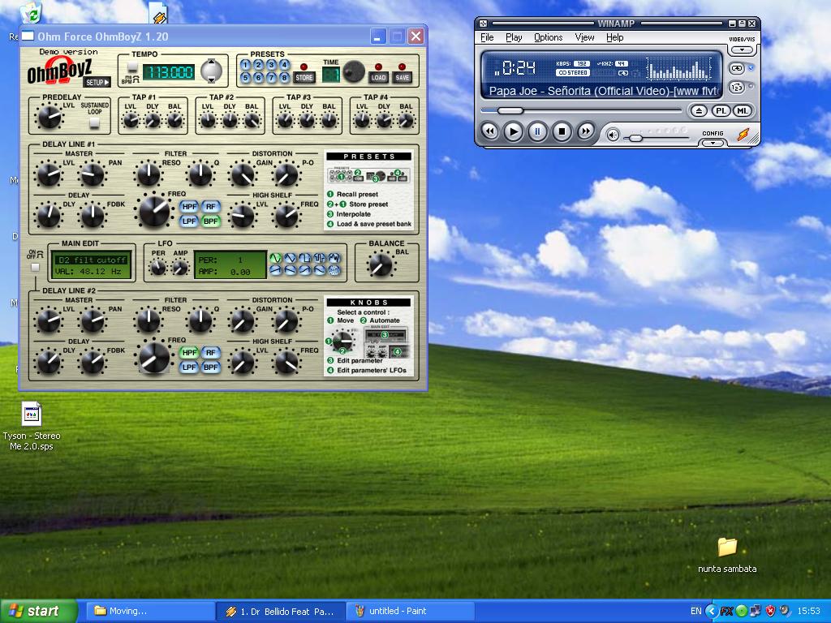Click the Winamp volume slider handle
This screenshot has height=623, width=831.
point(635,138)
